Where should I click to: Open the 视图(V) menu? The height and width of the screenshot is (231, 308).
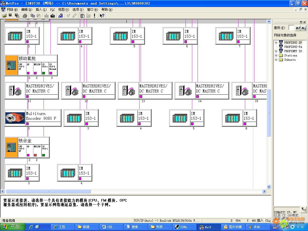pyautogui.click(x=63, y=10)
